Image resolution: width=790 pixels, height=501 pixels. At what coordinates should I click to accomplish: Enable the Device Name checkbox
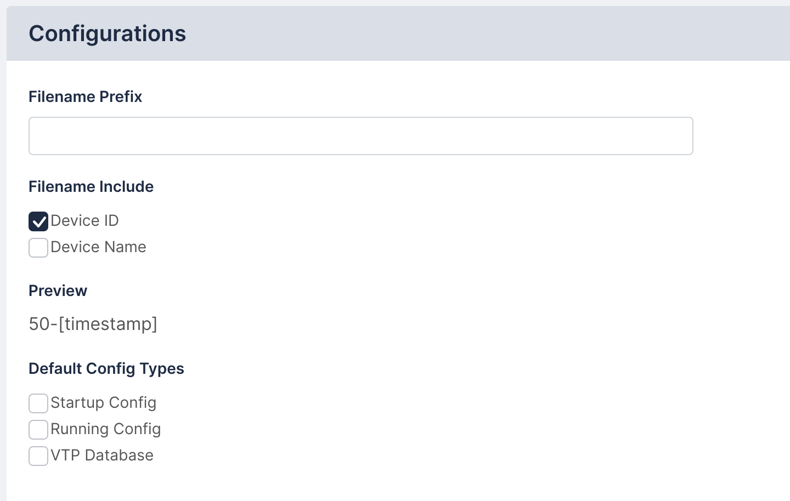click(x=38, y=248)
